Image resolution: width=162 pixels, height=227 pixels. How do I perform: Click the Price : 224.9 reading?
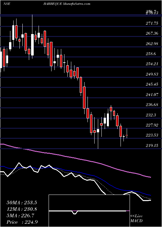click(23, 222)
